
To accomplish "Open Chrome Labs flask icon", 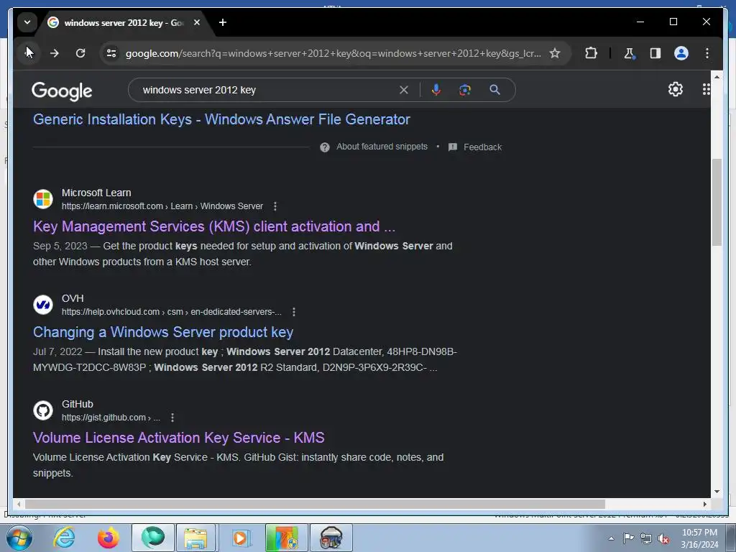I will (630, 53).
